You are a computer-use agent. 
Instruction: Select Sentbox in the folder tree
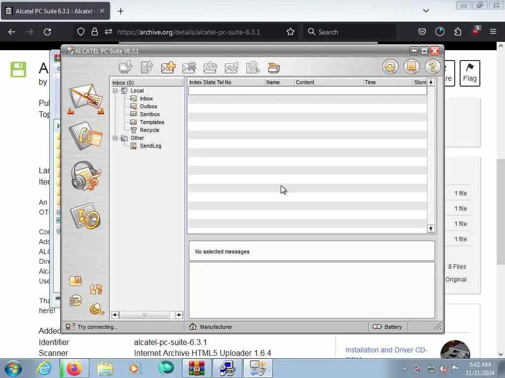(x=150, y=114)
